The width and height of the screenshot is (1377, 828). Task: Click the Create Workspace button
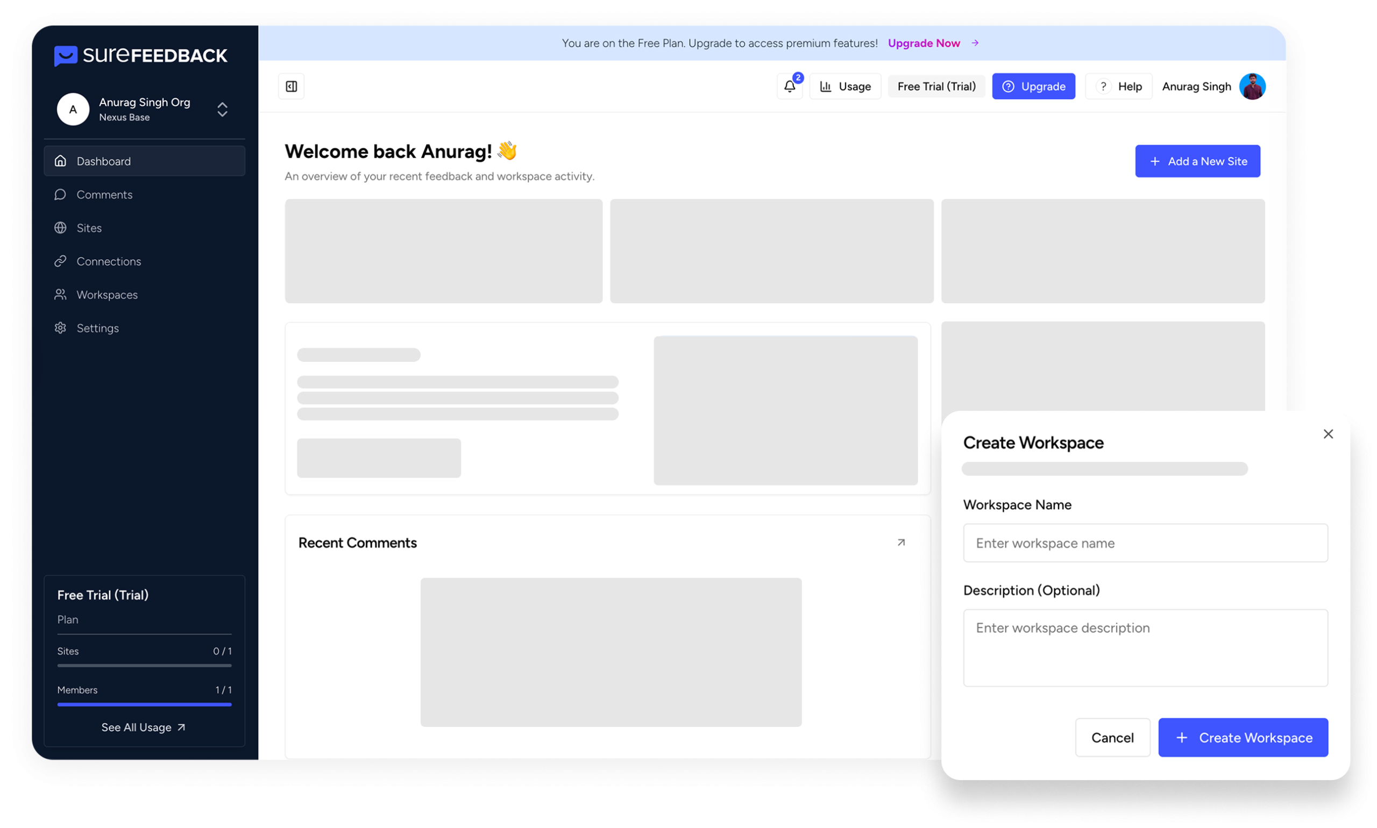coord(1243,738)
